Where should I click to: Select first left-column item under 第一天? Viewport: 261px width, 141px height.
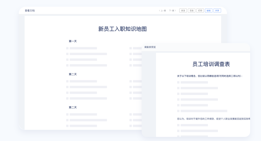click(67, 48)
